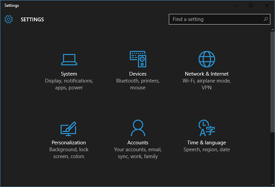Select the 'Devices' category label
The image size is (275, 187).
click(x=137, y=74)
